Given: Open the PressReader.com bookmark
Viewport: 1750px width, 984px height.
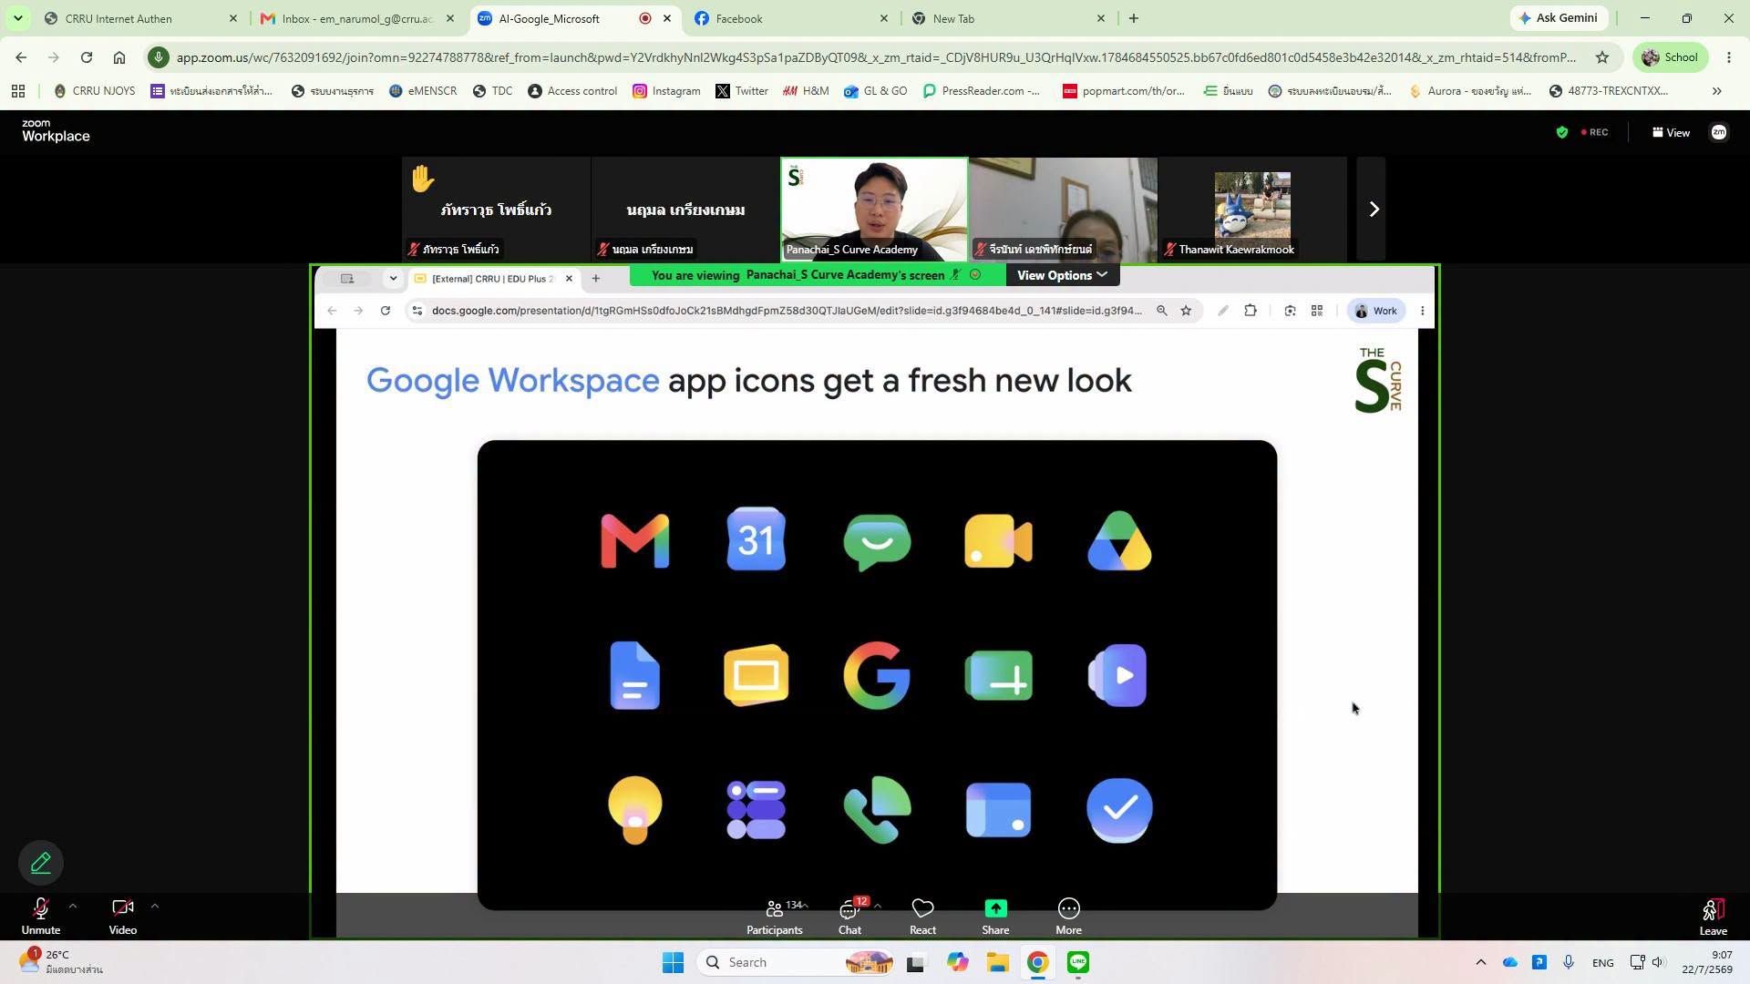Looking at the screenshot, I should click(982, 91).
